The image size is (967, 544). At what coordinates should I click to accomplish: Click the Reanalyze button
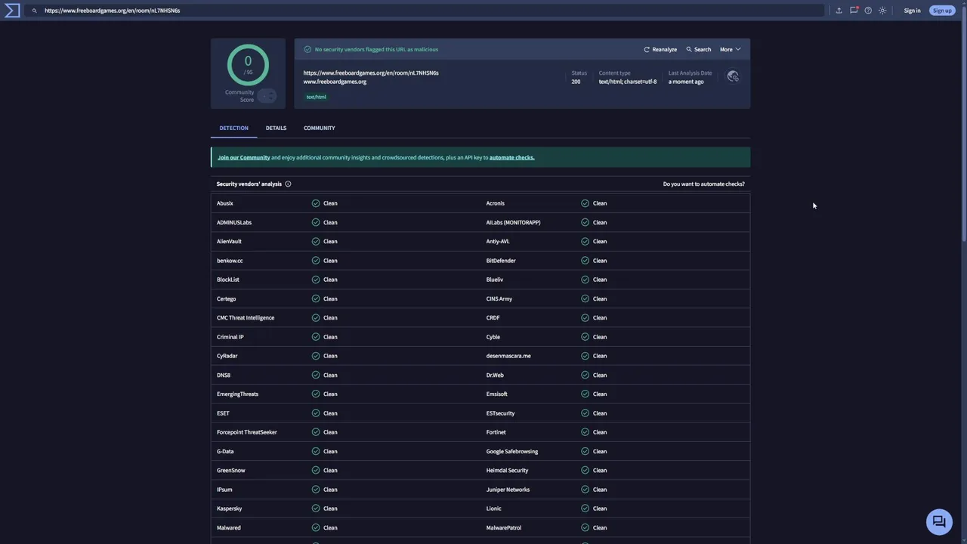660,49
